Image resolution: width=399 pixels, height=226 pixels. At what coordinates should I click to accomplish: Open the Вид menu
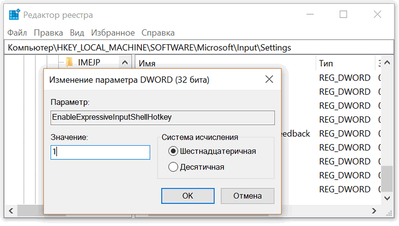pos(77,33)
